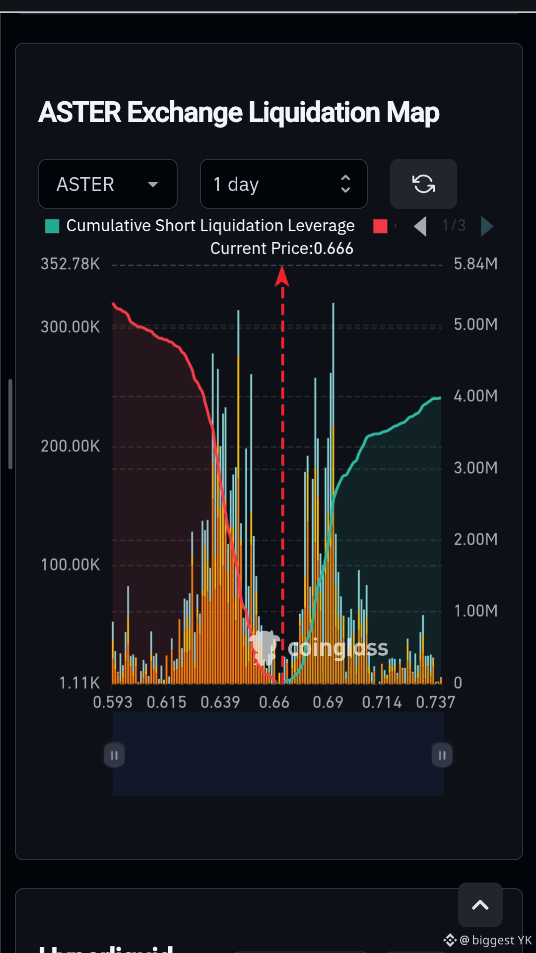Click the left range slider handle
The image size is (536, 953).
[114, 755]
